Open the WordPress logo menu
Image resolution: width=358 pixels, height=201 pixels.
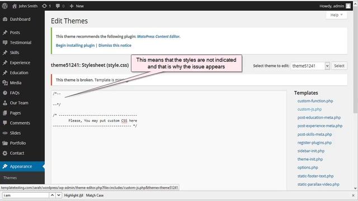click(5, 6)
